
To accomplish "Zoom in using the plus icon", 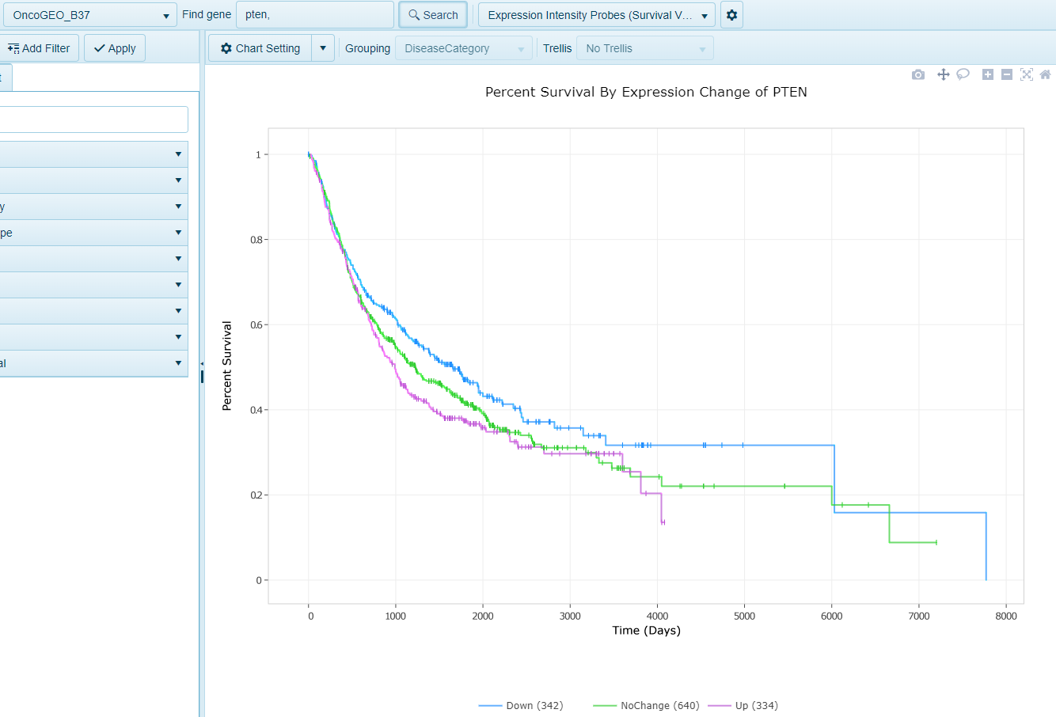I will [986, 74].
